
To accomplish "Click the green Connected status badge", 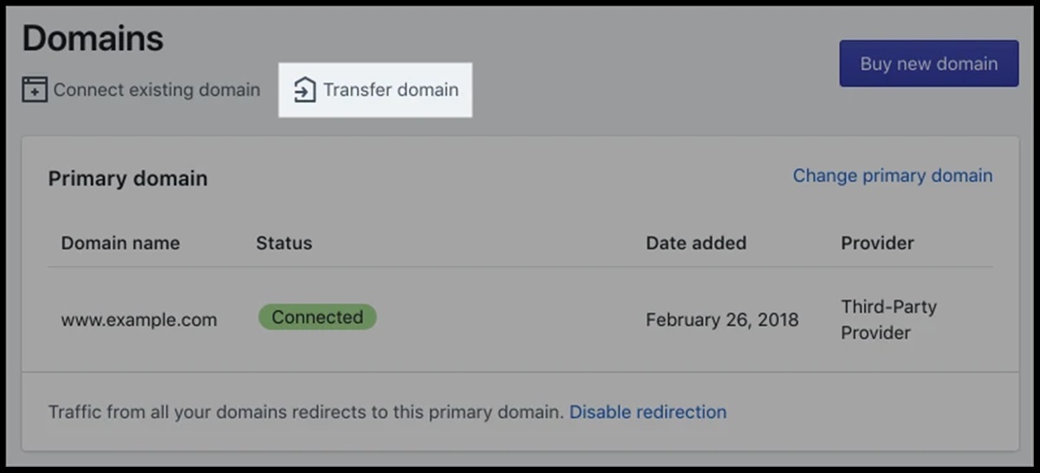I will [x=317, y=318].
